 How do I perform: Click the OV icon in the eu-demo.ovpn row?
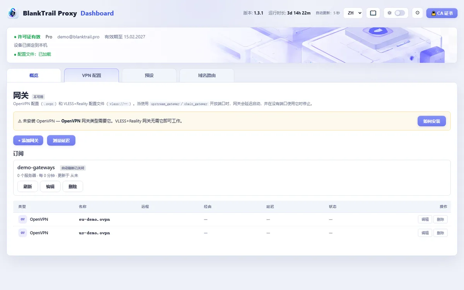pos(23,219)
